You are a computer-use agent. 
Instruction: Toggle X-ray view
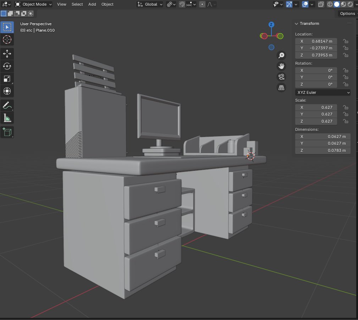[x=321, y=4]
